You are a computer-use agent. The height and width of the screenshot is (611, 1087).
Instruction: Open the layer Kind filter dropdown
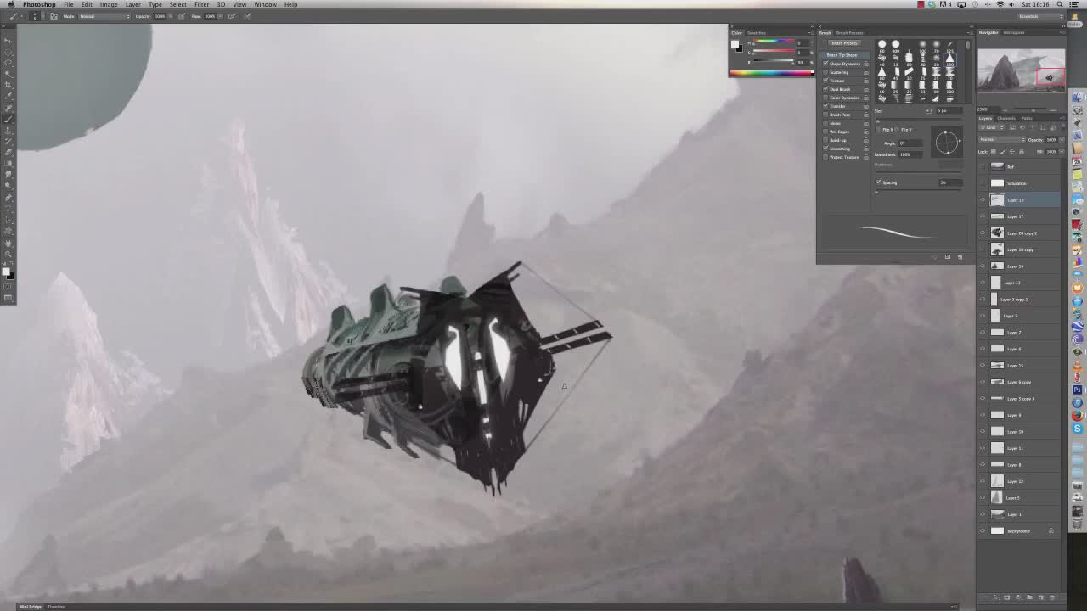(x=989, y=127)
